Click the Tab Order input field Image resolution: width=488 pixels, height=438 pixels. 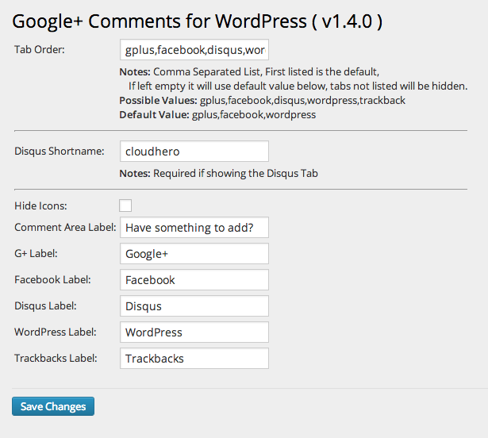(194, 49)
